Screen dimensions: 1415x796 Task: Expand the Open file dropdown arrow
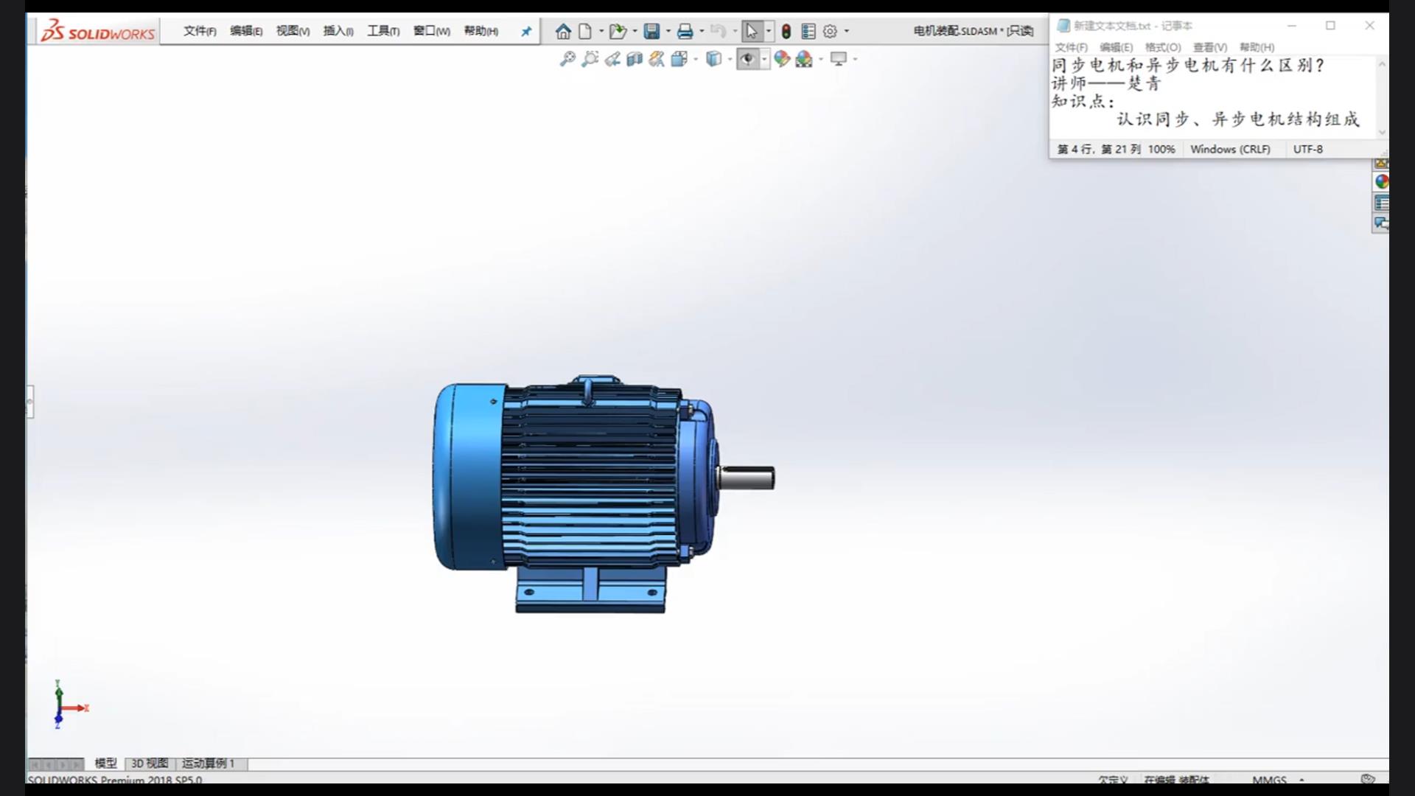[x=635, y=31]
